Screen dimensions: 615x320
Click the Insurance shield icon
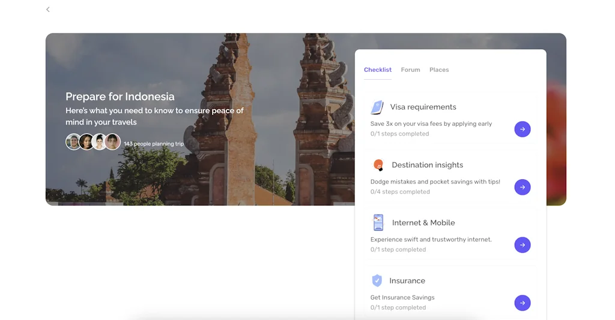pyautogui.click(x=377, y=280)
